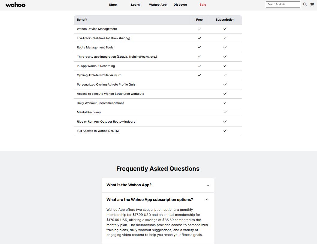
Task: Open the shopping cart icon
Action: (x=312, y=4)
